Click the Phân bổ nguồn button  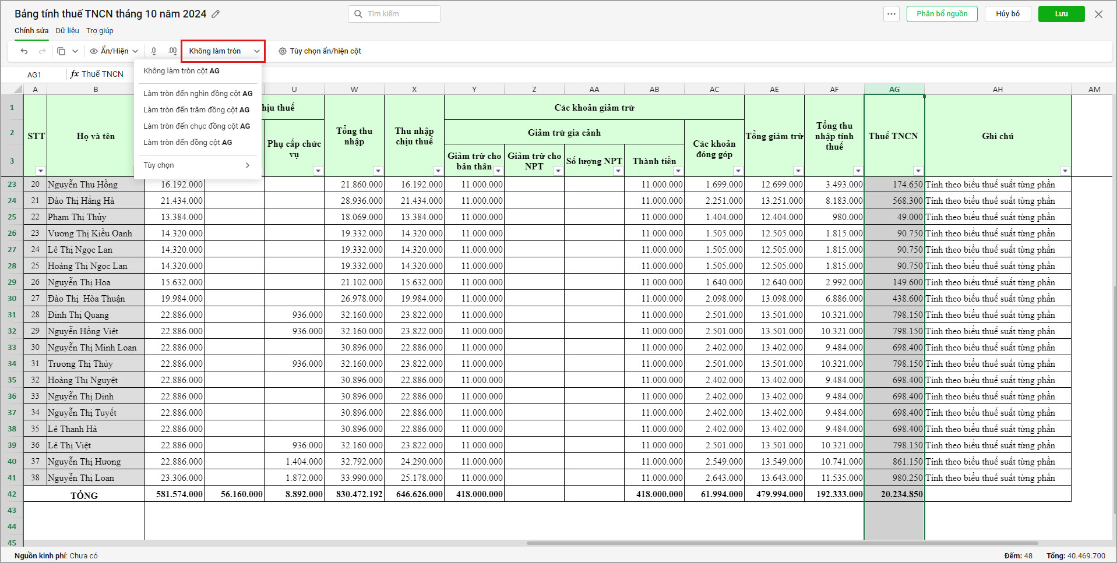point(942,14)
